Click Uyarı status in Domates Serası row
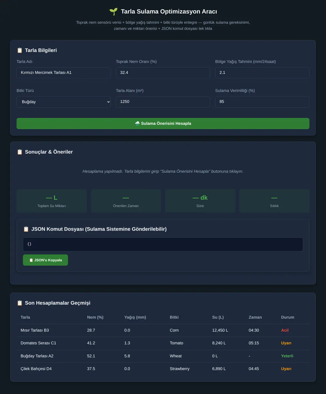326x394 pixels. click(286, 343)
